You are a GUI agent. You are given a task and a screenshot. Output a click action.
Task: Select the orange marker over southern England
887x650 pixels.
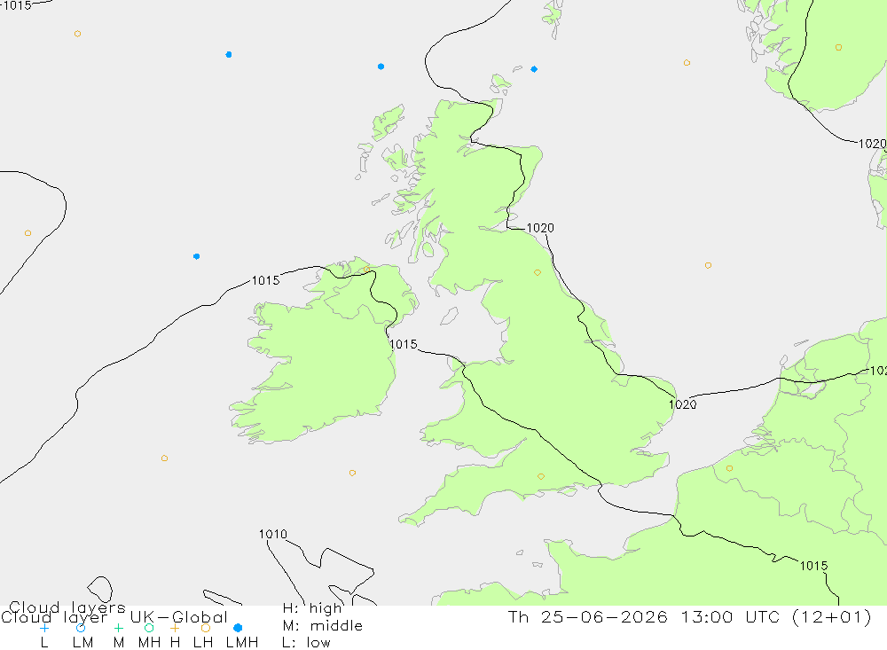point(541,477)
